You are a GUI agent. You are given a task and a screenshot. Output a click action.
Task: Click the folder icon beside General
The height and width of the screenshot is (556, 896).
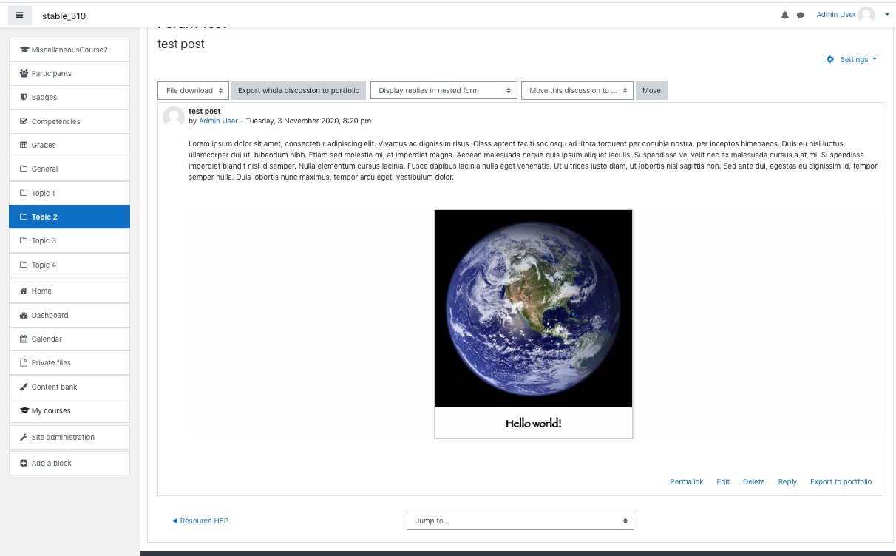[x=24, y=169]
